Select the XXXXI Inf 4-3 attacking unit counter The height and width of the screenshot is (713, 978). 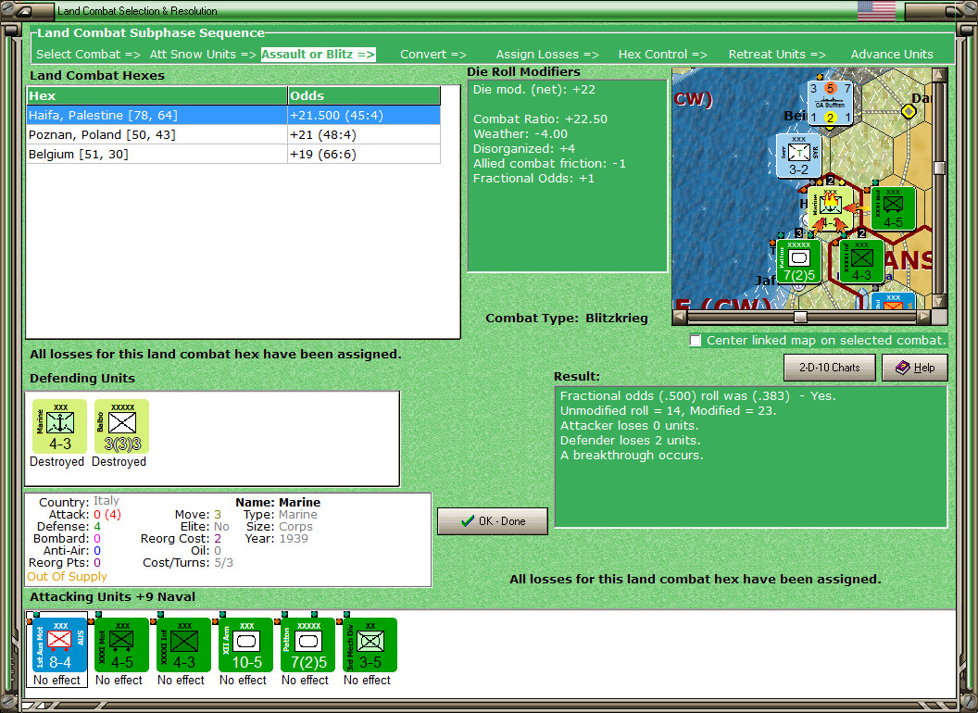click(x=184, y=645)
